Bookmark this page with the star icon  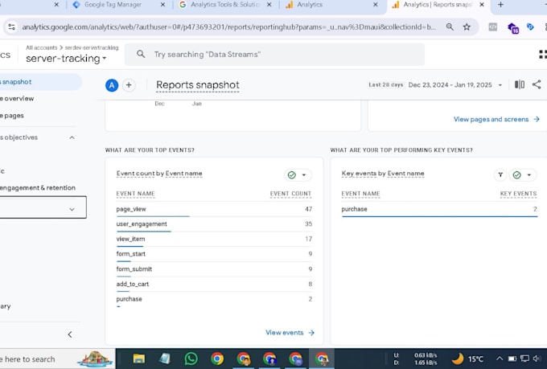click(x=467, y=27)
